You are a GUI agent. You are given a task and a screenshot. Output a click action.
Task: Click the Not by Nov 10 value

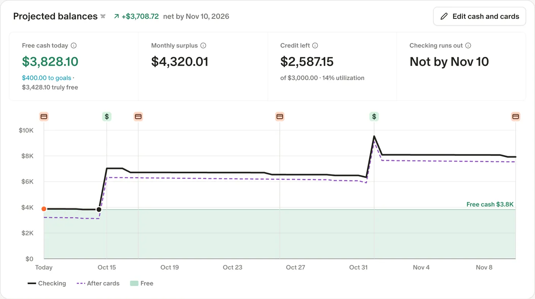[449, 62]
